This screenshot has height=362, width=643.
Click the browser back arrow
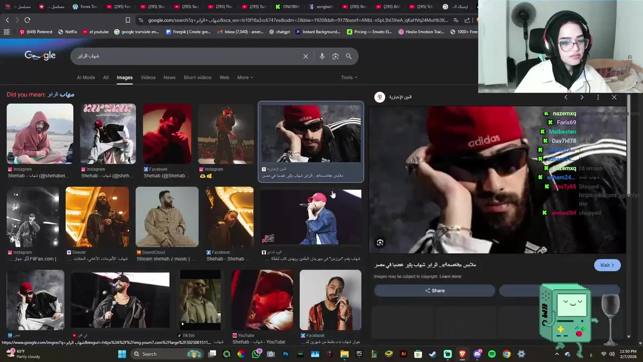point(7,20)
